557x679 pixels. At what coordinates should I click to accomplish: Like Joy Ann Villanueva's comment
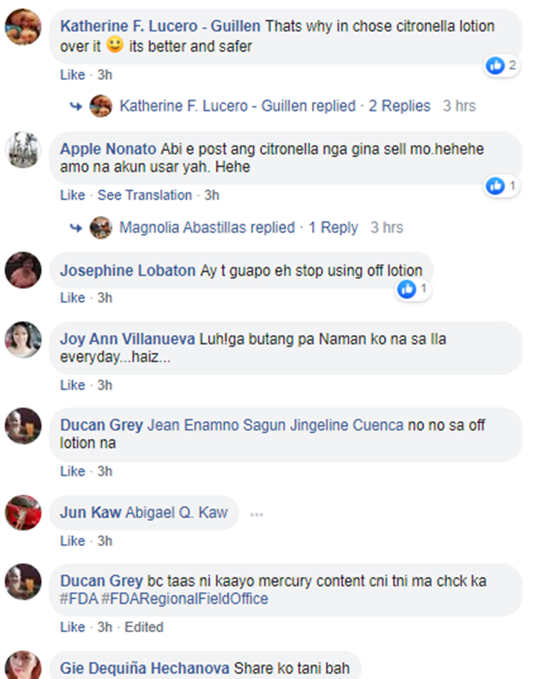(72, 385)
